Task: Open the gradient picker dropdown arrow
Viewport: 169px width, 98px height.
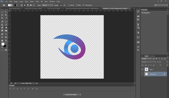Action: click(x=17, y=5)
